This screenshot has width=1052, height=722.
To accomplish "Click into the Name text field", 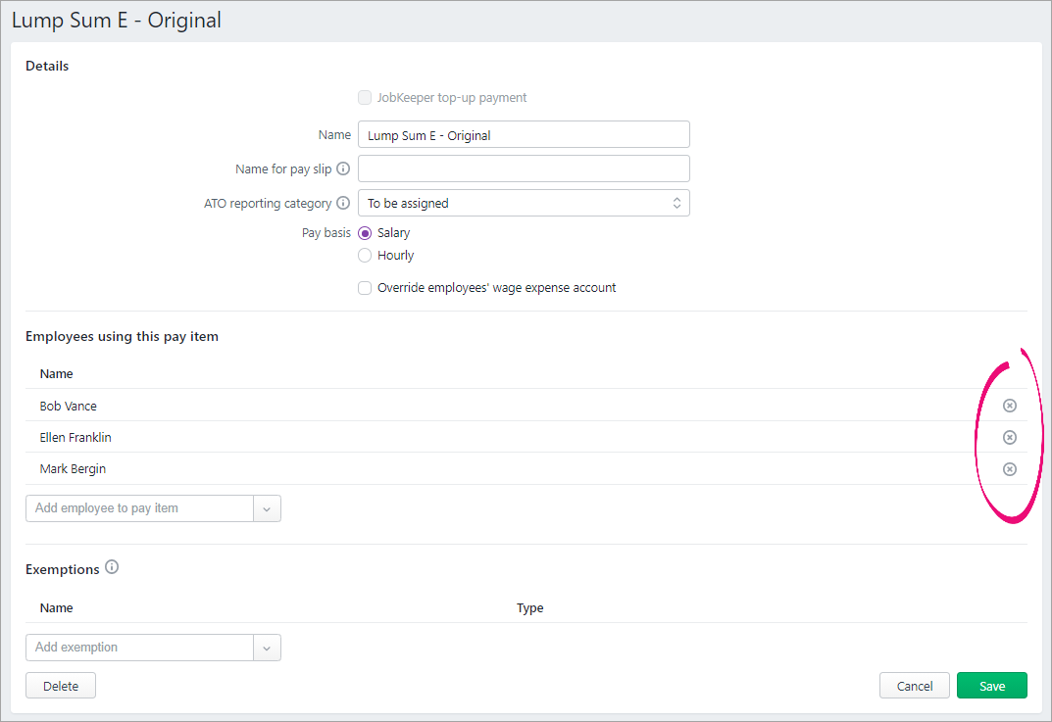I will pos(524,135).
